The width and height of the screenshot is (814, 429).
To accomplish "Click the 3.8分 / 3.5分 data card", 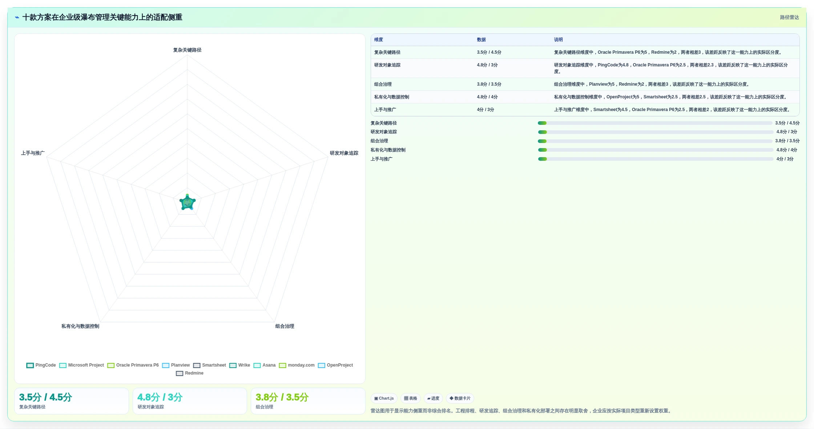I will (308, 401).
